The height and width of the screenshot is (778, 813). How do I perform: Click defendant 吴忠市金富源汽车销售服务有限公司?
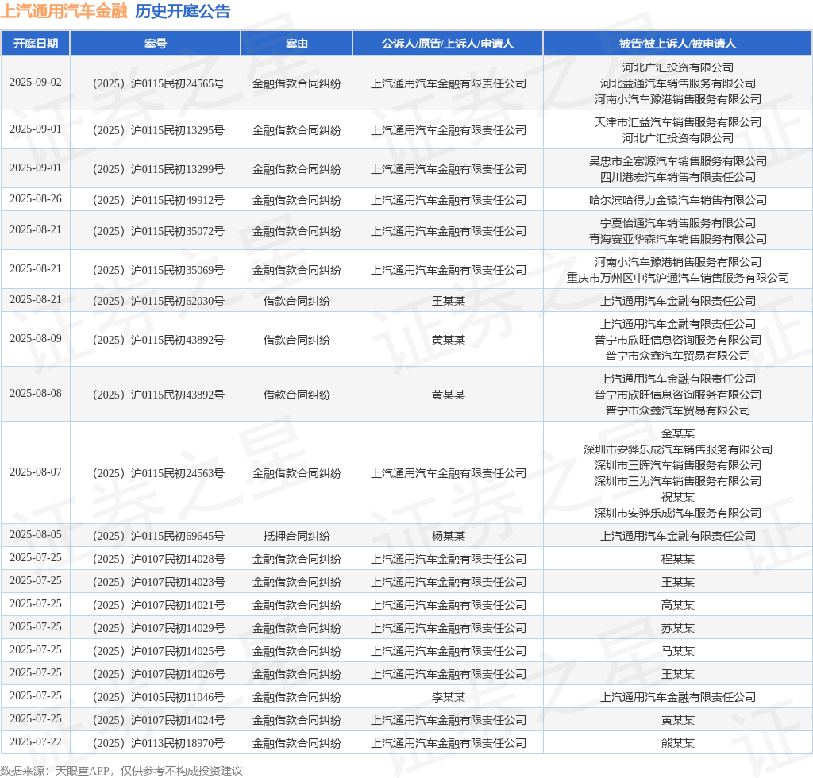tap(678, 161)
